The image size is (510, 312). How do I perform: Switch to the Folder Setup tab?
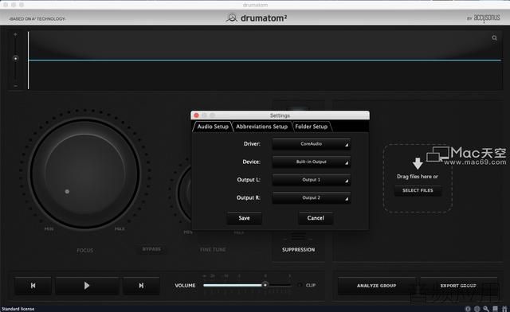click(x=312, y=127)
